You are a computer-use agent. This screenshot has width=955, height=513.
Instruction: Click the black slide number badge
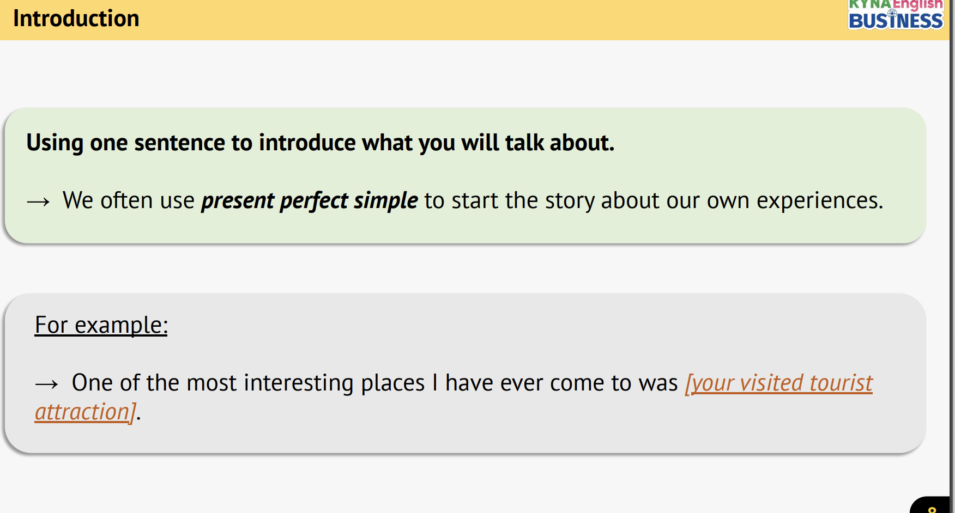tap(932, 506)
